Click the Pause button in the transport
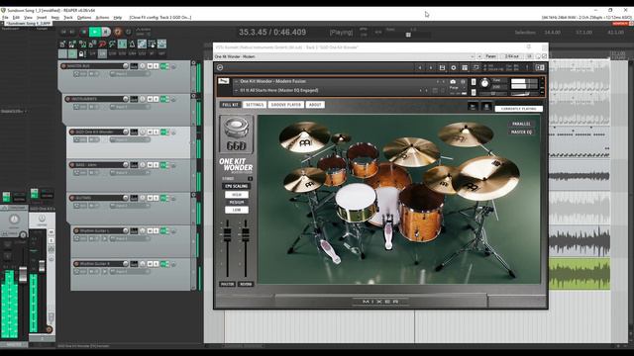 106,32
